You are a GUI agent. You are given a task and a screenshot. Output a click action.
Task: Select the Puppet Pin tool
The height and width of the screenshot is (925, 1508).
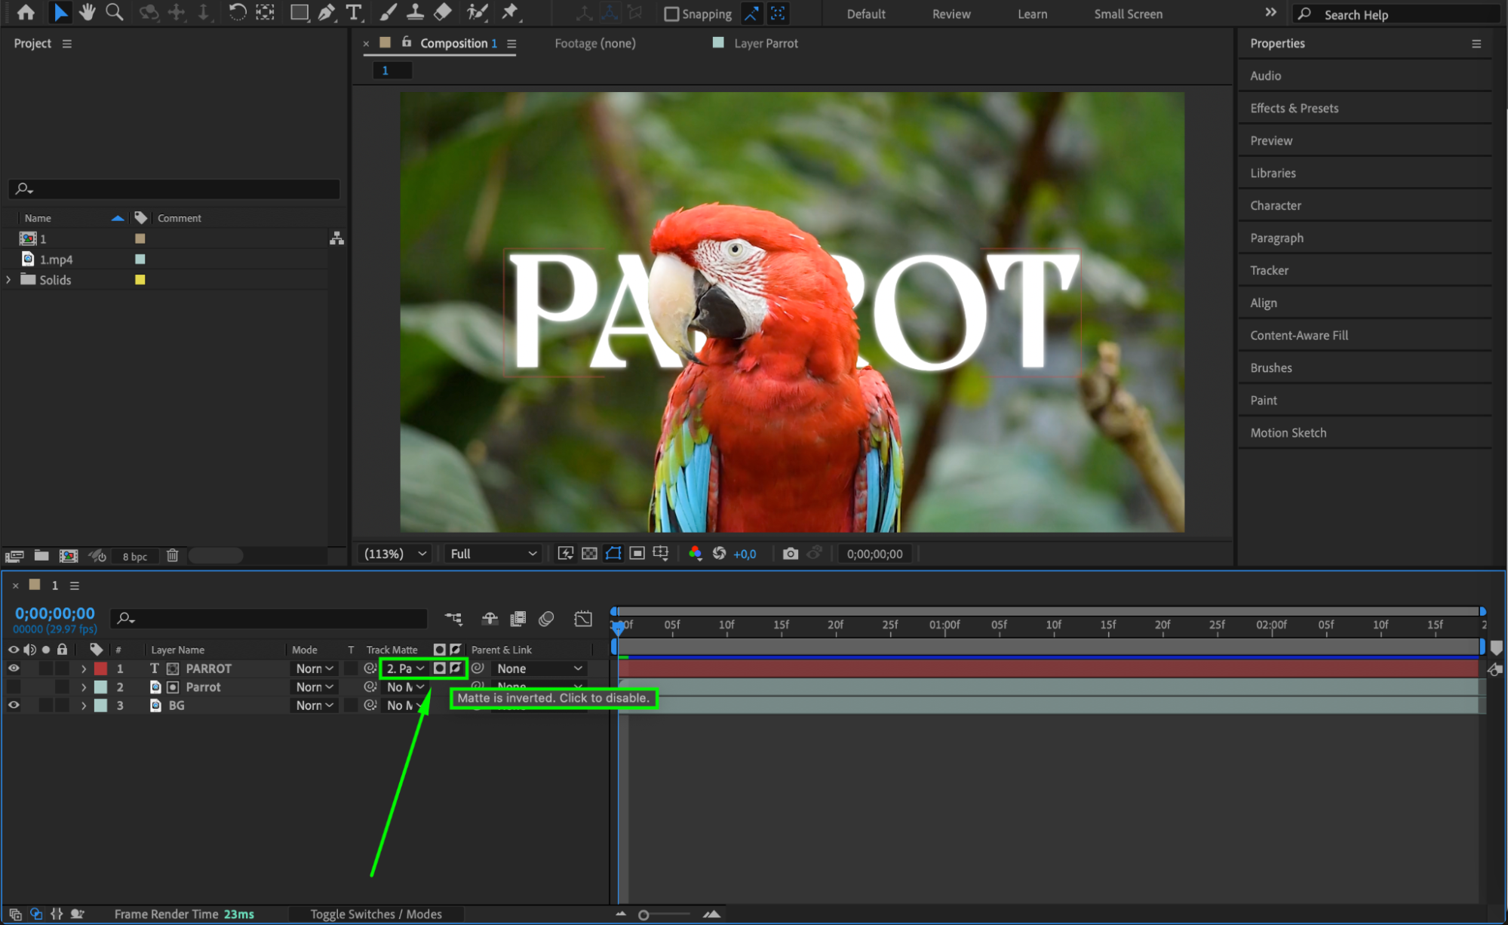[x=511, y=13]
